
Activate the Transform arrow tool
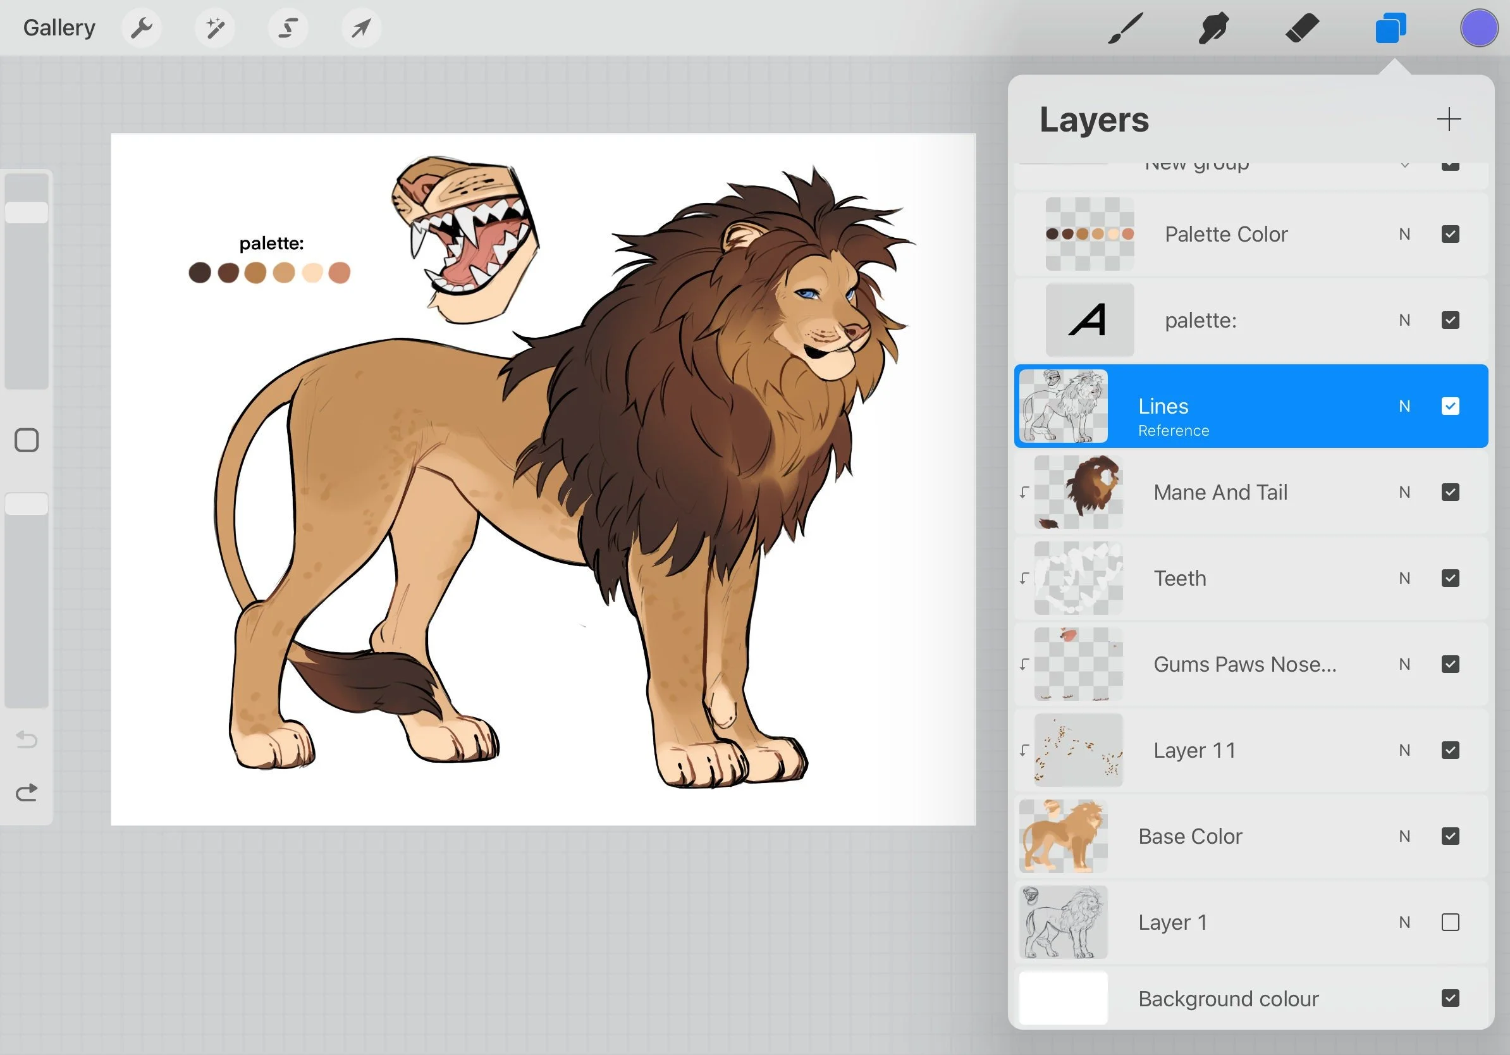click(x=361, y=28)
